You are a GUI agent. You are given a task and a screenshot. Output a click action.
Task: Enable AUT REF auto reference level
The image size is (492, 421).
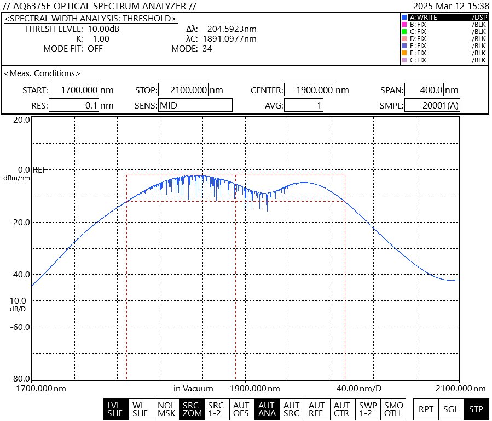(317, 409)
